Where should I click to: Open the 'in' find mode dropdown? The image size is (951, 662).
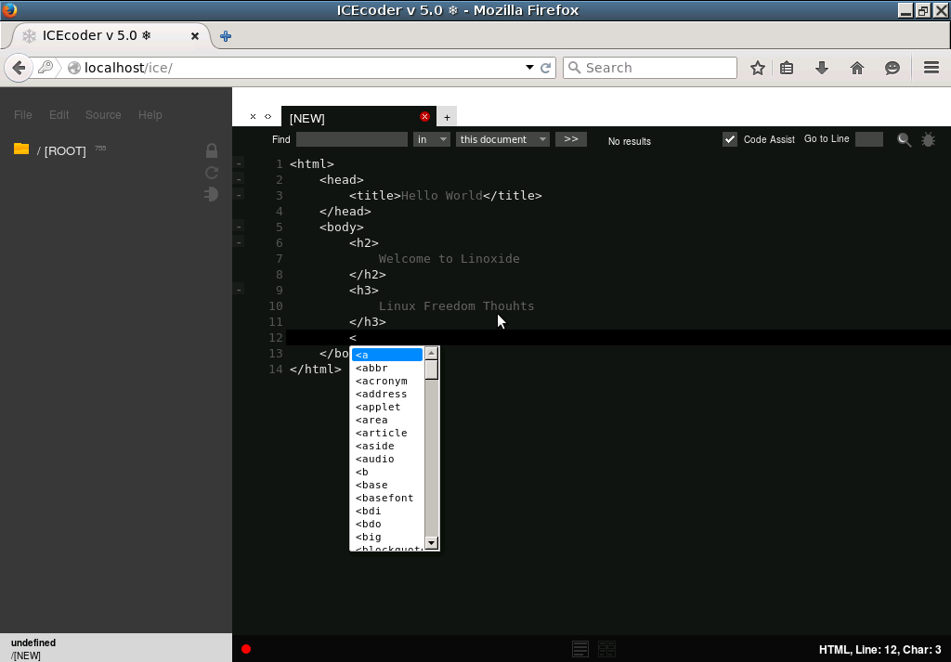[432, 139]
